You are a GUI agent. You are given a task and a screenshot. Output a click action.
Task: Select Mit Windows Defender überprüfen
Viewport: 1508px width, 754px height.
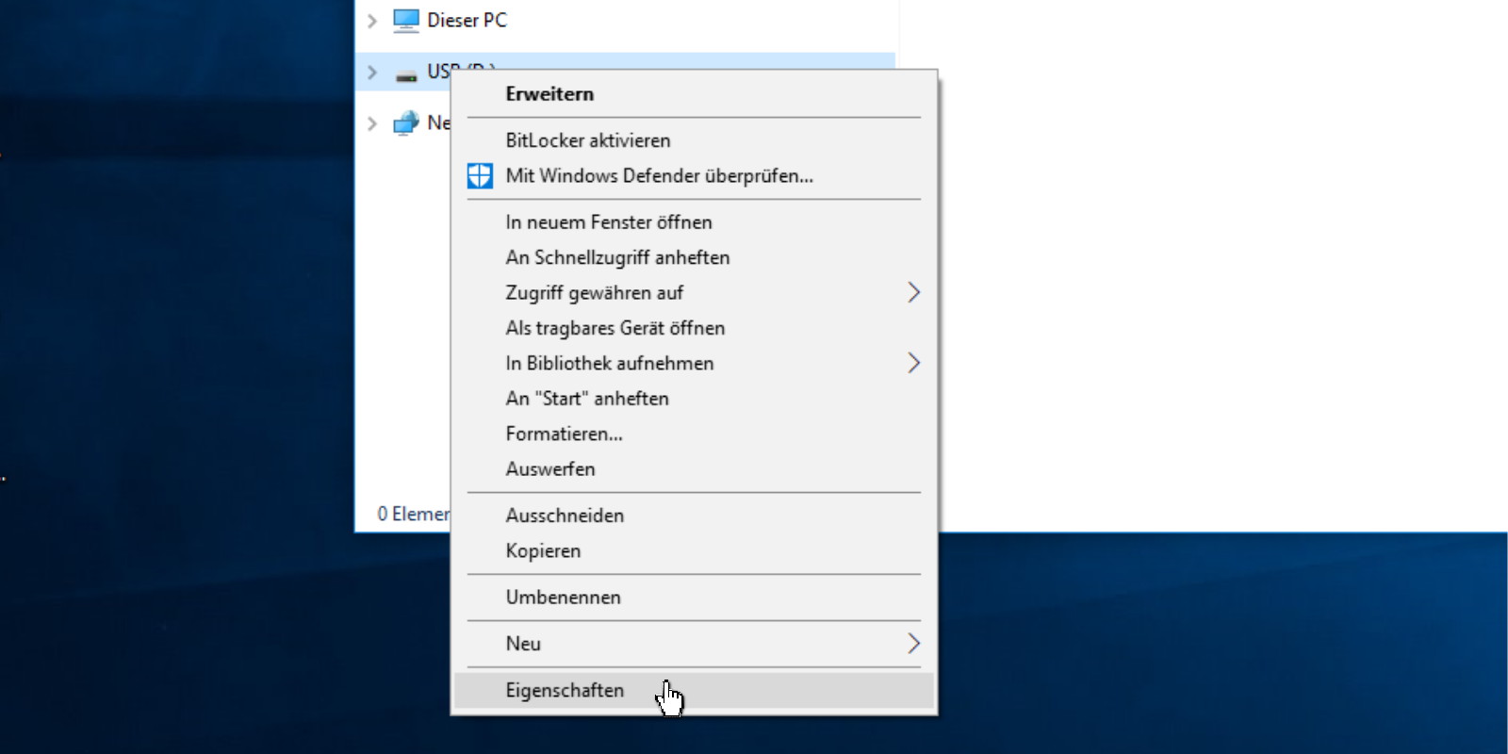pyautogui.click(x=694, y=175)
